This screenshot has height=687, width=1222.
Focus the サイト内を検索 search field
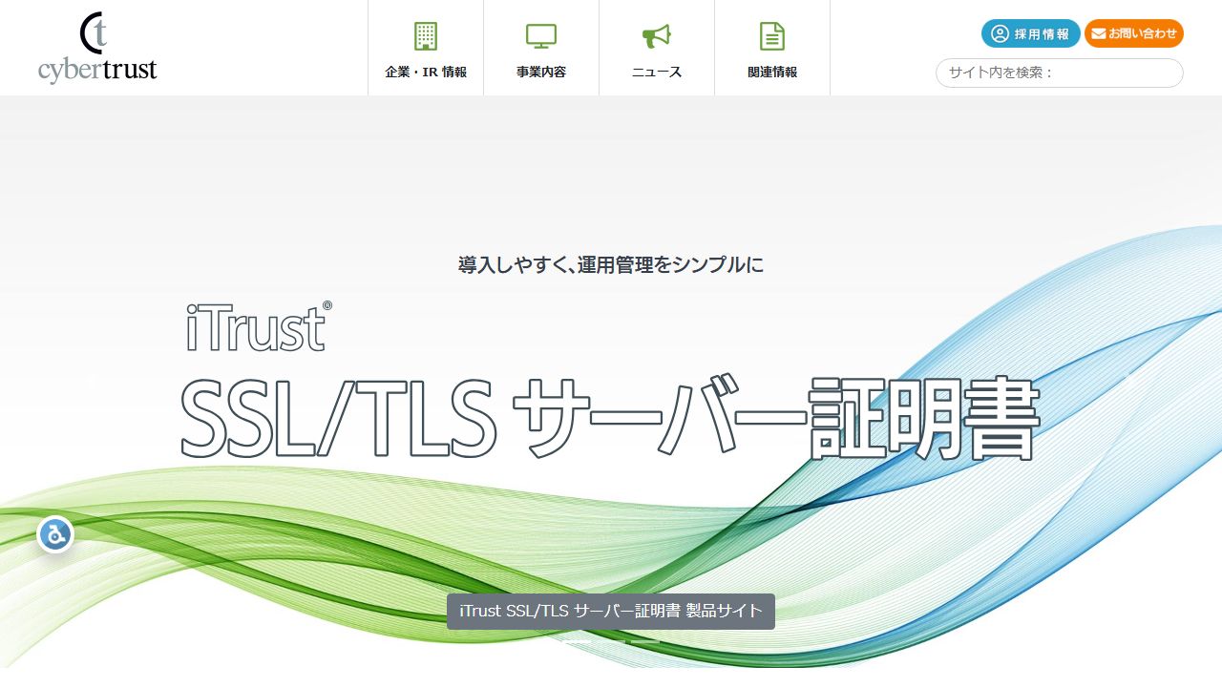pyautogui.click(x=1060, y=73)
